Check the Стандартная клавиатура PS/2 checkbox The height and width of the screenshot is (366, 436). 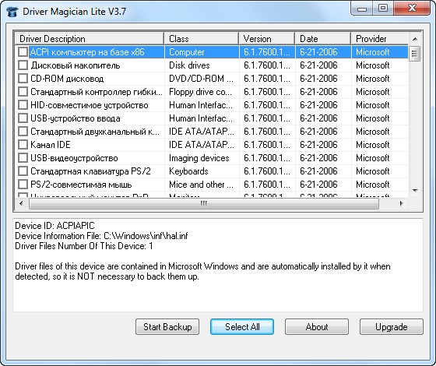click(x=23, y=171)
